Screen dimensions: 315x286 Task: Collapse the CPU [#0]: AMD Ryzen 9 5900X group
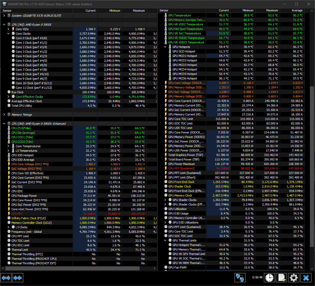pyautogui.click(x=4, y=25)
